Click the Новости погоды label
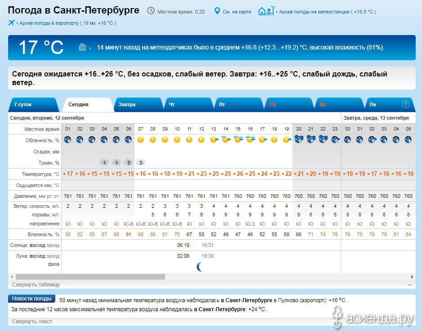The width and height of the screenshot is (422, 331). pyautogui.click(x=32, y=299)
